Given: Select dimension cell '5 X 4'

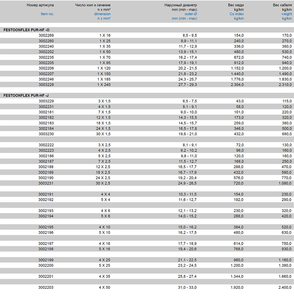Looking at the screenshot, I should [x=106, y=200].
